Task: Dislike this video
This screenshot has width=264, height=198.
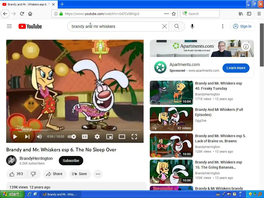Action: point(33,174)
